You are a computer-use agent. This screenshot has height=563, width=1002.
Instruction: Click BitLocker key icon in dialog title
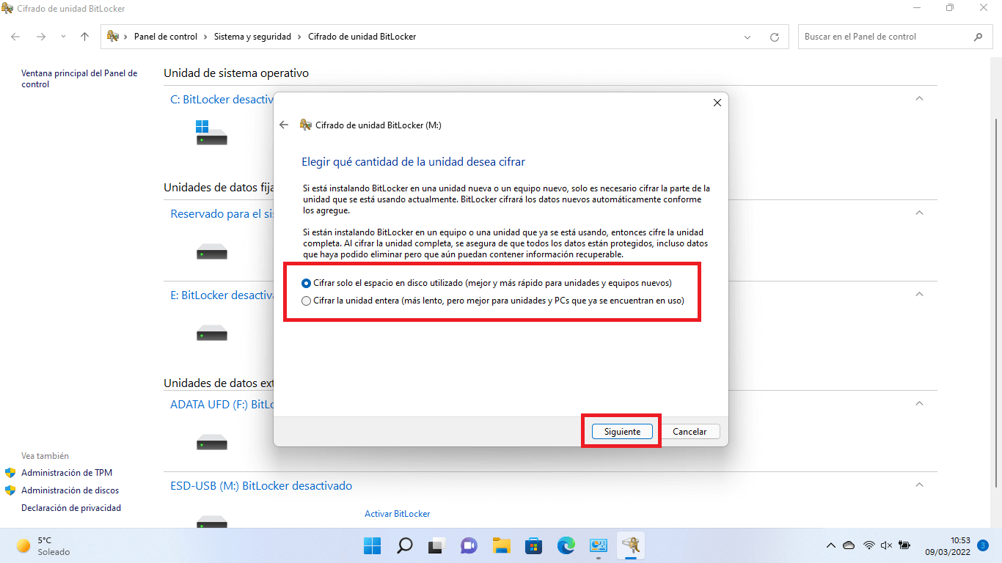coord(306,125)
